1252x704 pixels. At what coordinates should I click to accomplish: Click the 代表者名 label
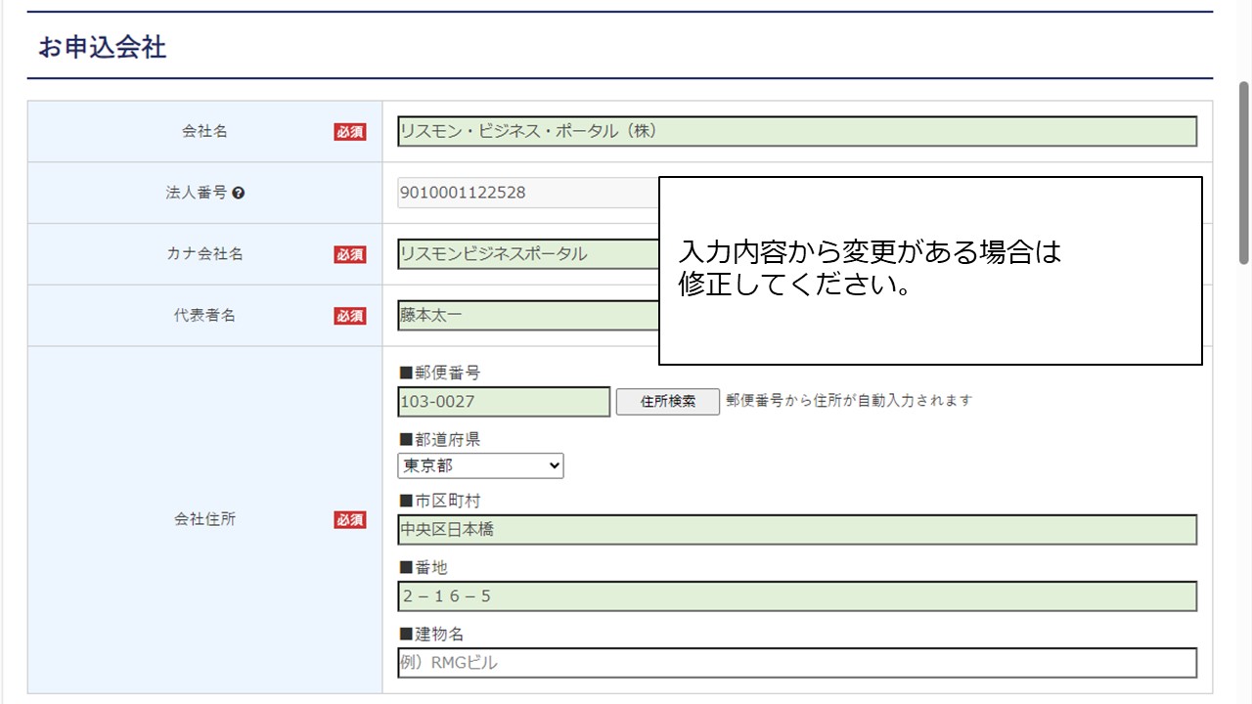point(204,316)
